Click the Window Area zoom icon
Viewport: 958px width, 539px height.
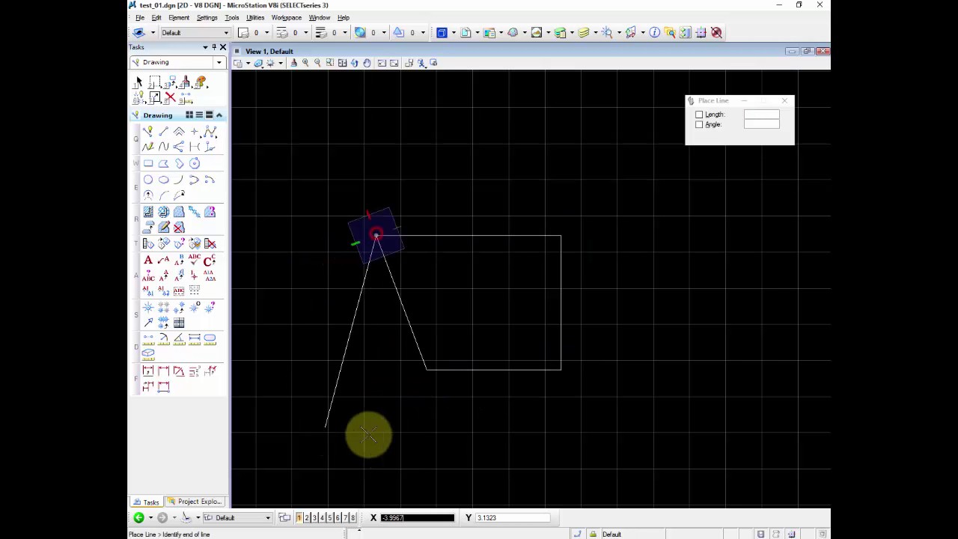click(330, 63)
